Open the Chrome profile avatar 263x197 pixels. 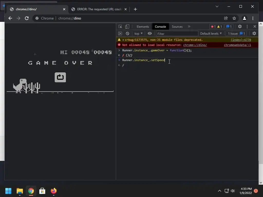coord(245,18)
